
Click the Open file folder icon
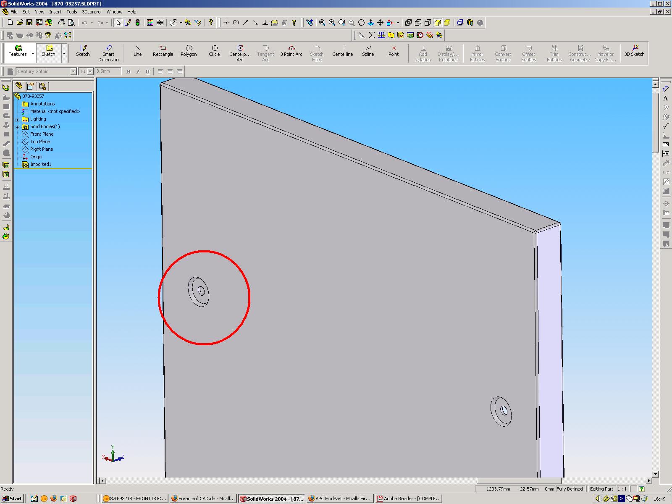pos(20,23)
